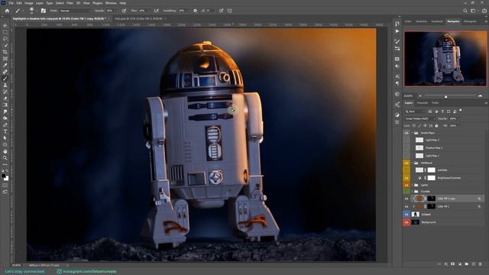Open the search icon at top right

[x=465, y=11]
